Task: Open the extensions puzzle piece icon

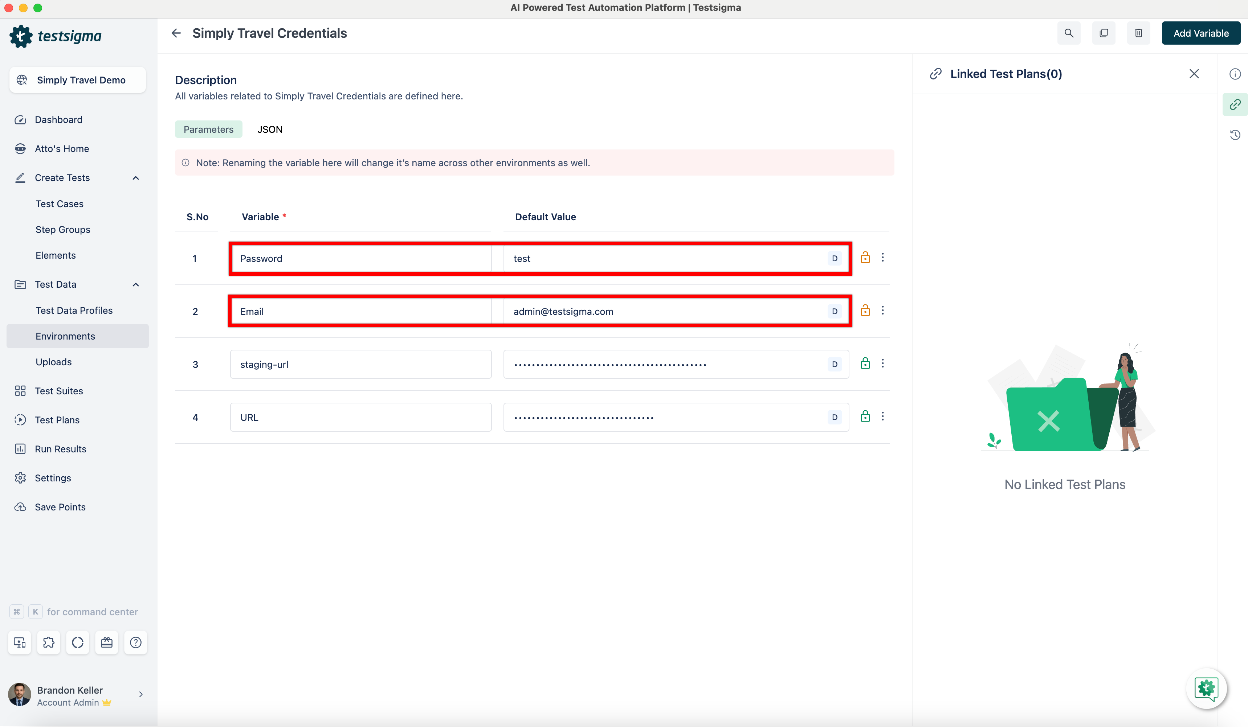Action: point(49,642)
